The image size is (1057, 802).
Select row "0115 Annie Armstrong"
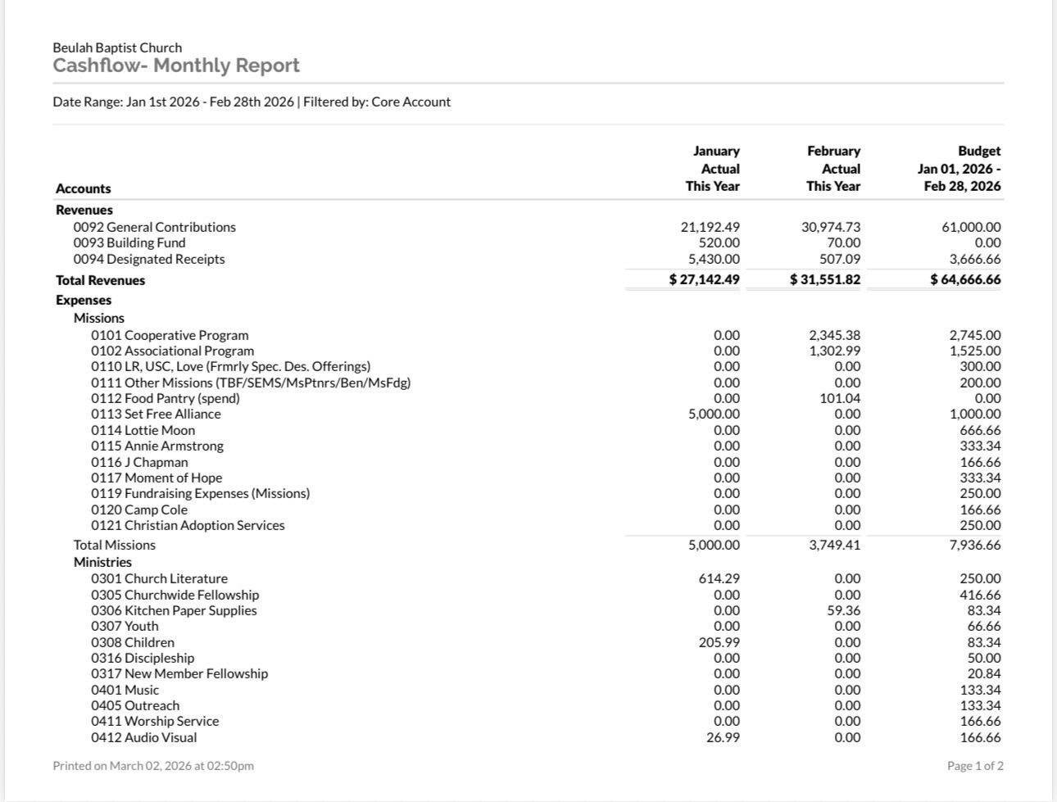click(528, 446)
